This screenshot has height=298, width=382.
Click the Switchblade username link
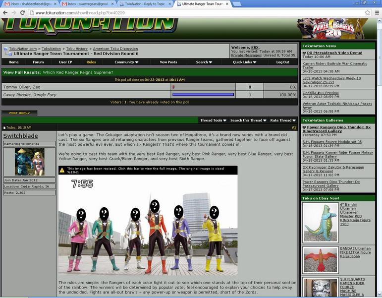(x=20, y=136)
